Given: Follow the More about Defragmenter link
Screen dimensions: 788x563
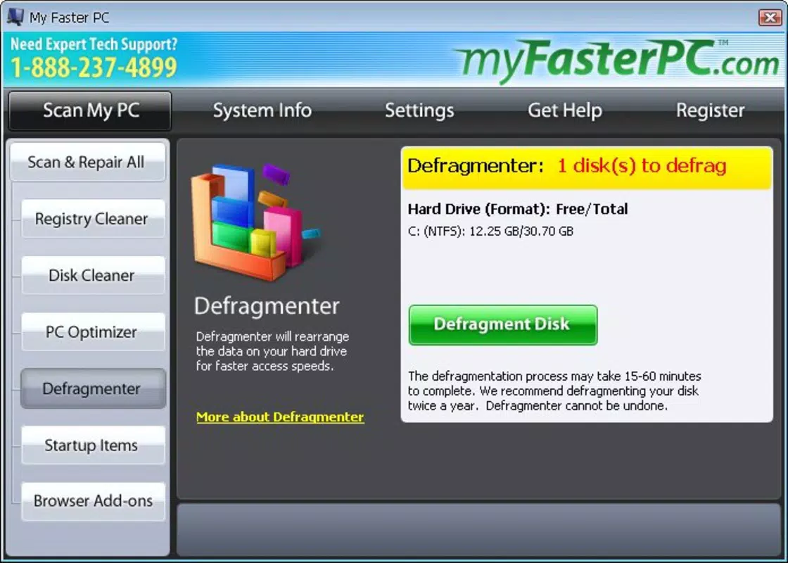Looking at the screenshot, I should pyautogui.click(x=280, y=417).
